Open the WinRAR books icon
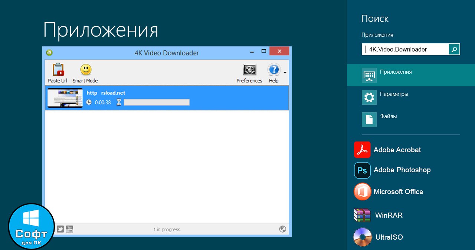Viewport: 475px width, 250px height. pyautogui.click(x=362, y=215)
